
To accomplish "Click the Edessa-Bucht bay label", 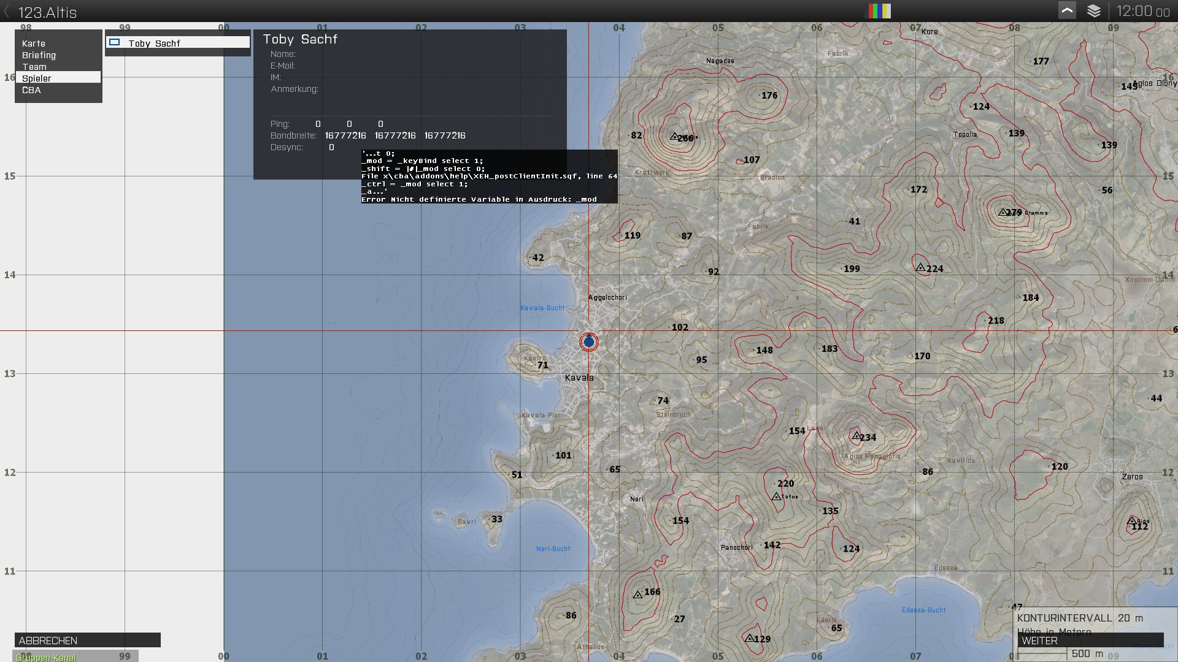I will [924, 610].
